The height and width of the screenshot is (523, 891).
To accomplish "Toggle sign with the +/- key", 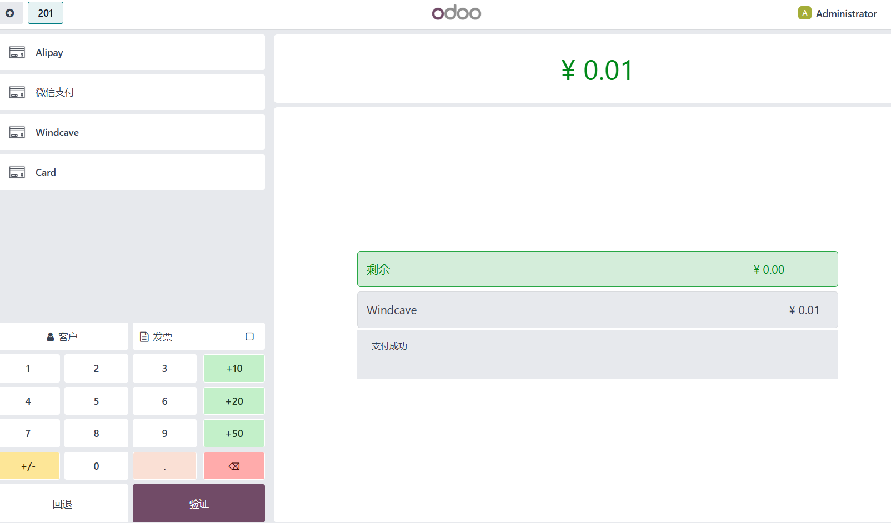I will coord(29,466).
